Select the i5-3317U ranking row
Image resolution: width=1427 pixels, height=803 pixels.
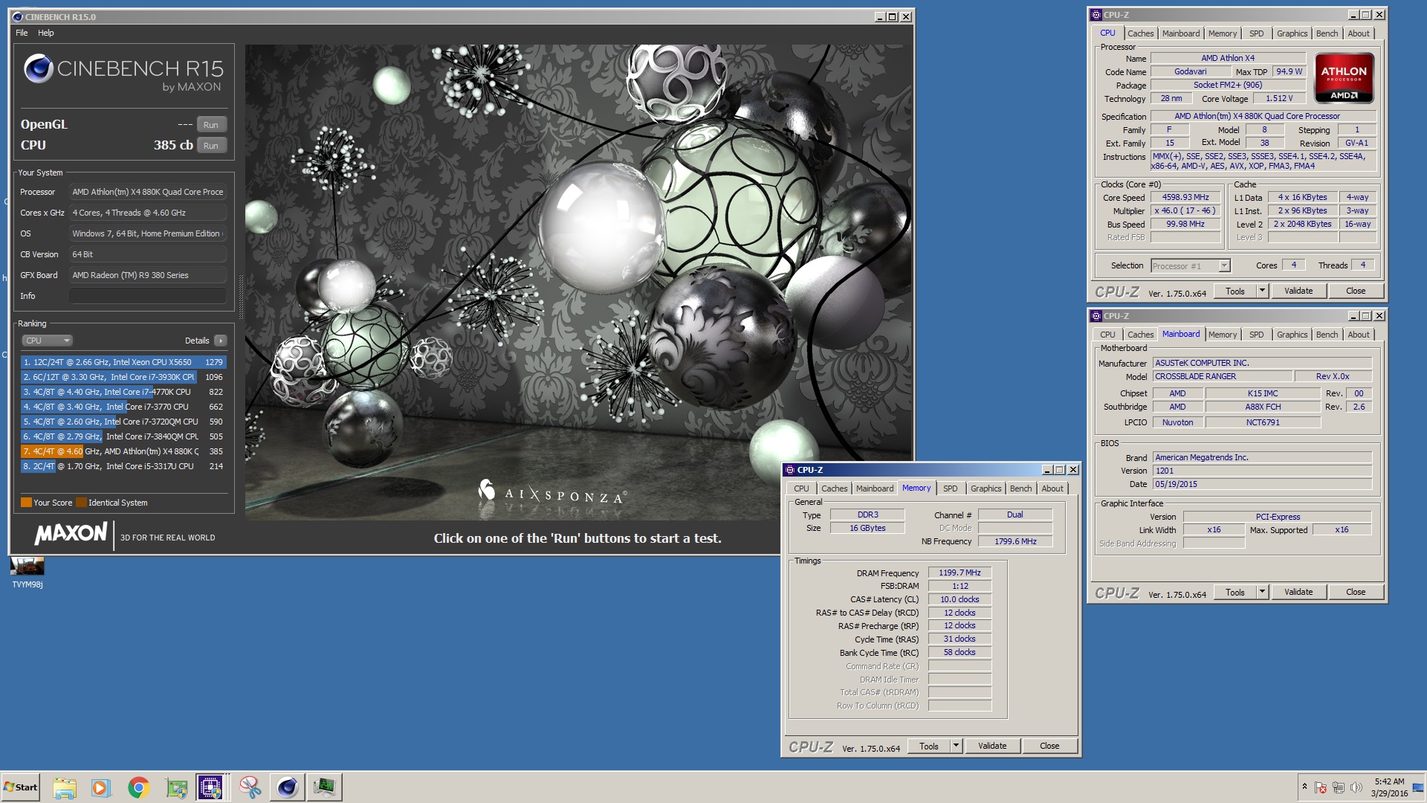click(123, 466)
